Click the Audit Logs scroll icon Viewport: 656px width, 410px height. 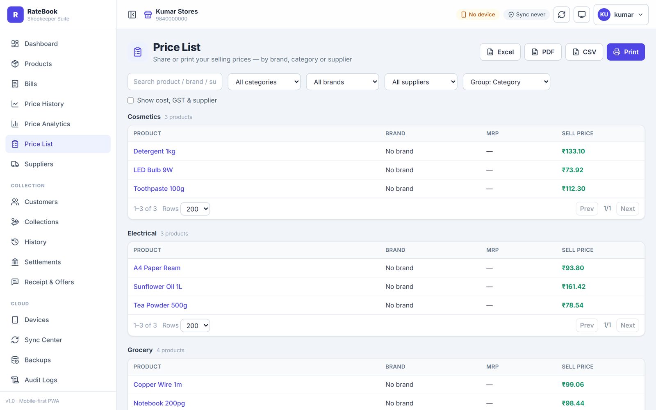15,380
